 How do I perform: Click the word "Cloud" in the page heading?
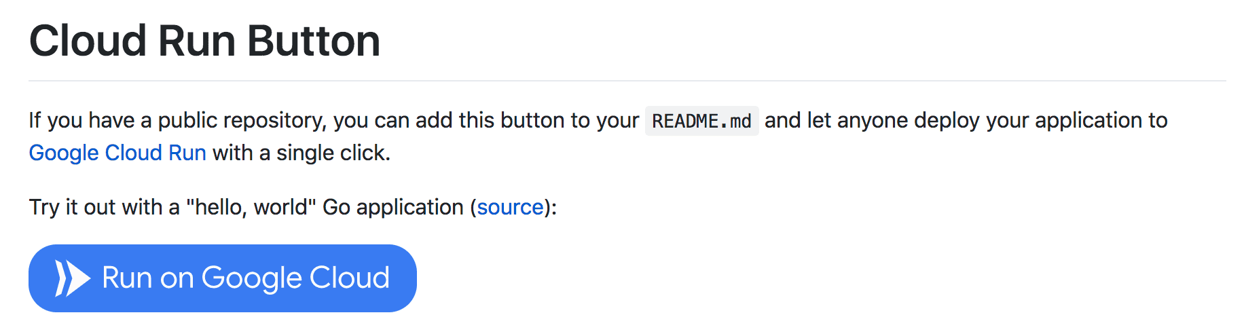pos(88,41)
